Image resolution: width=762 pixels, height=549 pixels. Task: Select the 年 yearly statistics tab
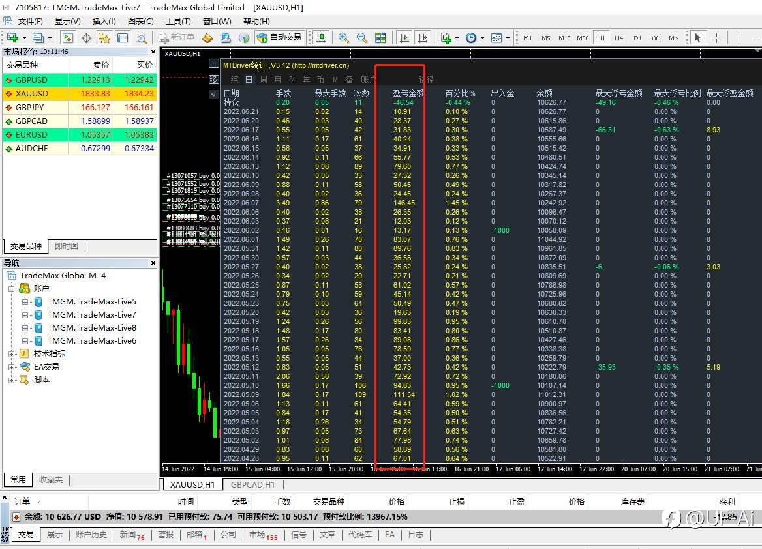(x=306, y=80)
